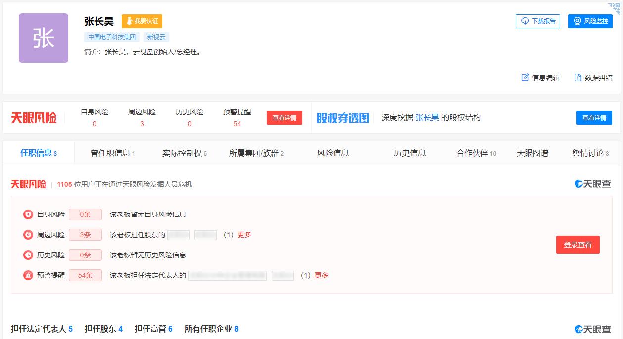Screen dimensions: 623x339
Task: Click red 查看详情 button beside 预警提醒
Action: 285,118
